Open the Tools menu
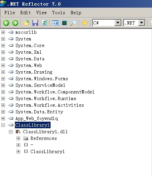This screenshot has height=176, width=152. 58,13
